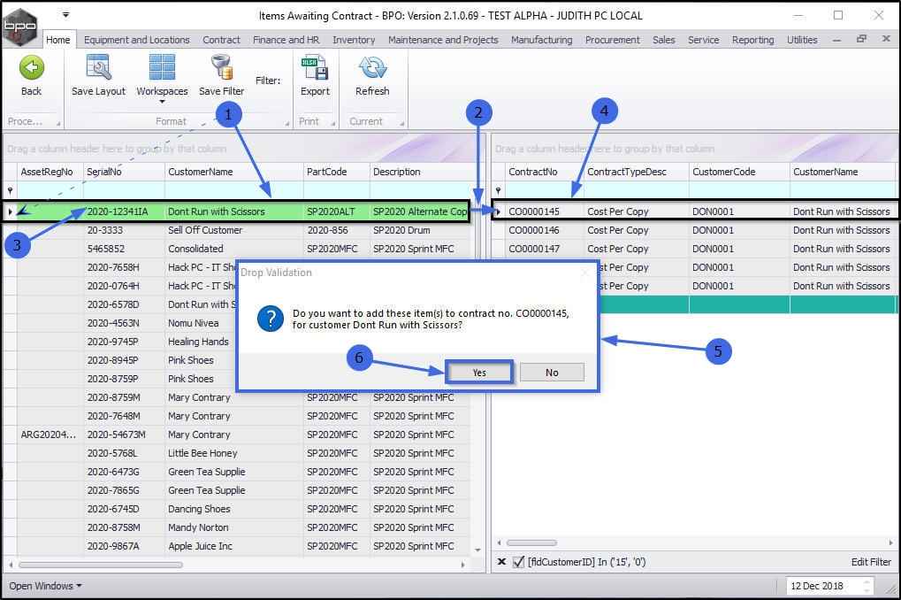Toggle the fldCustomerID filter checkbox

click(x=518, y=561)
